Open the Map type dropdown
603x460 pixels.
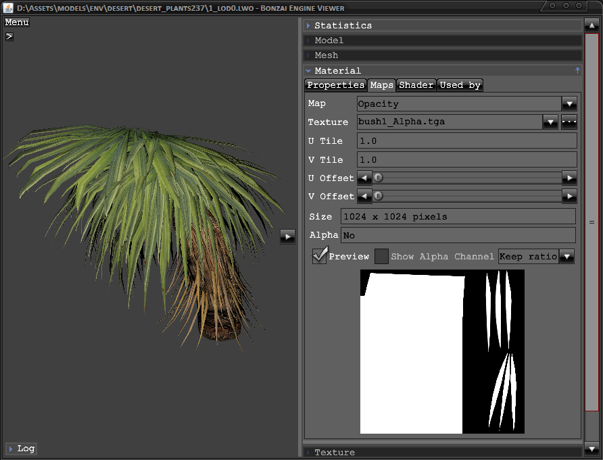[569, 104]
